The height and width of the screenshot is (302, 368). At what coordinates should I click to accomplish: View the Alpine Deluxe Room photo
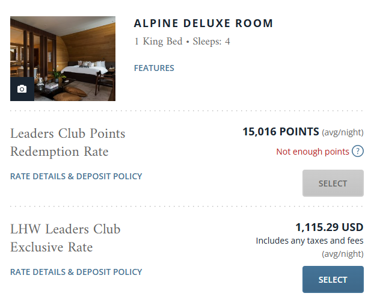pyautogui.click(x=63, y=58)
